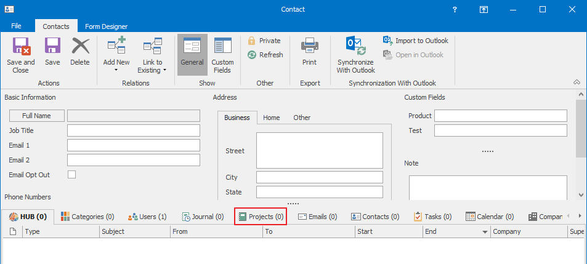The width and height of the screenshot is (587, 264).
Task: Open the Projects (0) tab
Action: [x=261, y=217]
